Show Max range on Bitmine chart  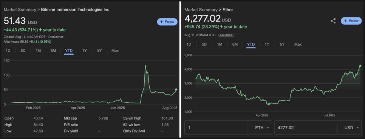(x=115, y=51)
